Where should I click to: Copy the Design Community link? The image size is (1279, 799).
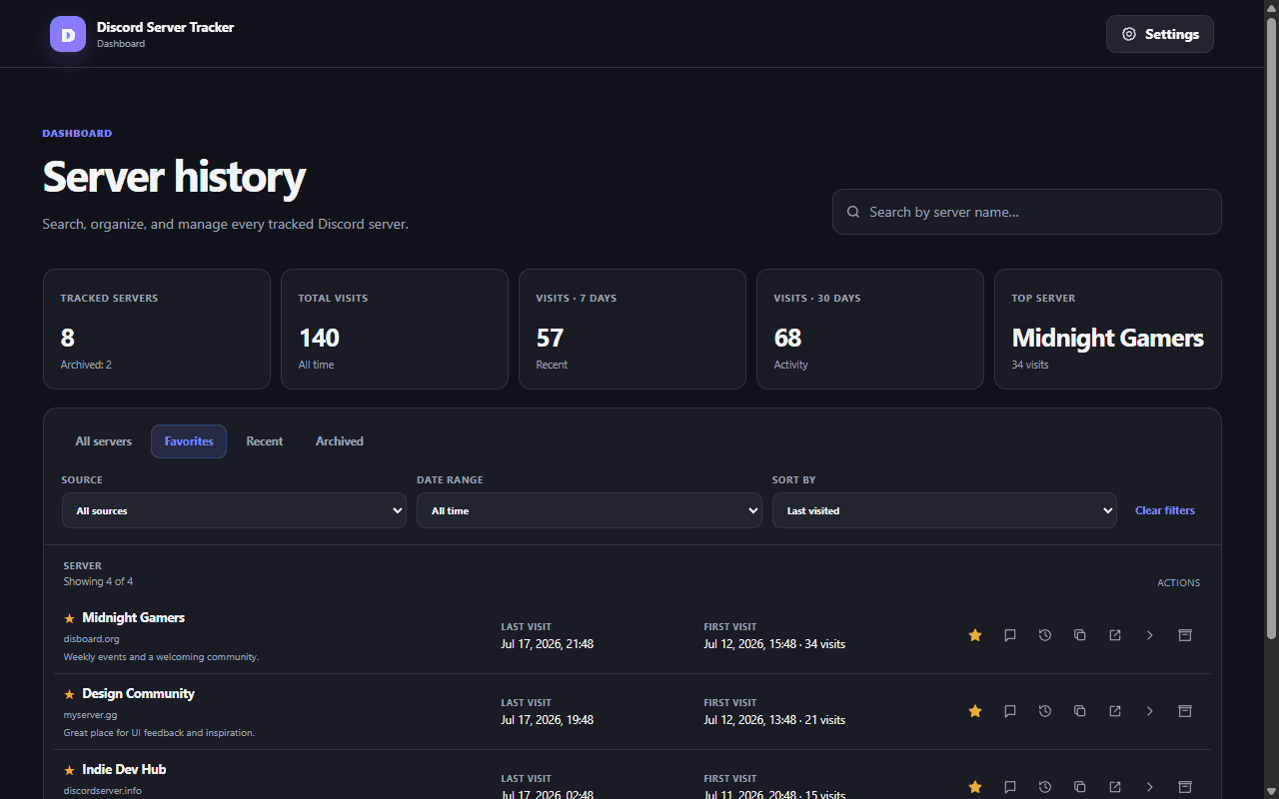1080,711
